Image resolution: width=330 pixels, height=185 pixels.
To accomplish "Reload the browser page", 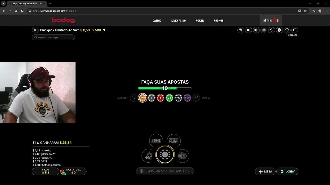I will pyautogui.click(x=16, y=11).
